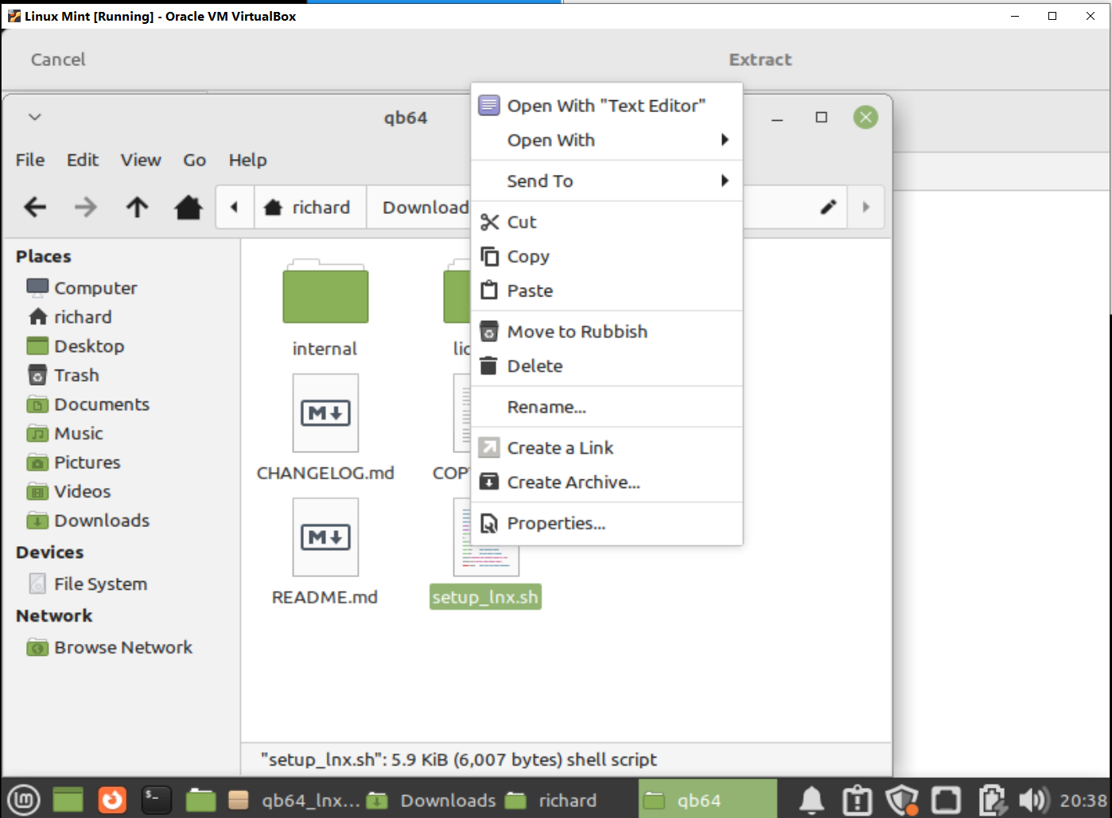Open the file manager launcher in taskbar
This screenshot has width=1112, height=818.
click(200, 800)
